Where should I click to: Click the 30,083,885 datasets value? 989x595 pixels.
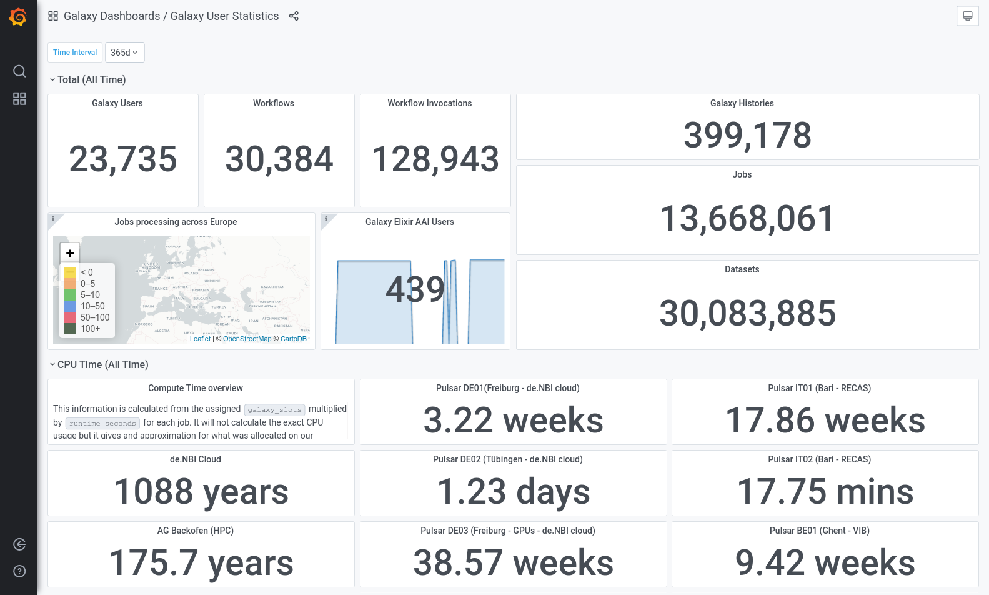coord(748,314)
